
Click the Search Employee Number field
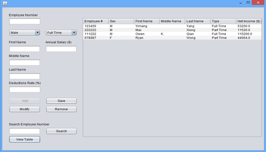[24, 131]
